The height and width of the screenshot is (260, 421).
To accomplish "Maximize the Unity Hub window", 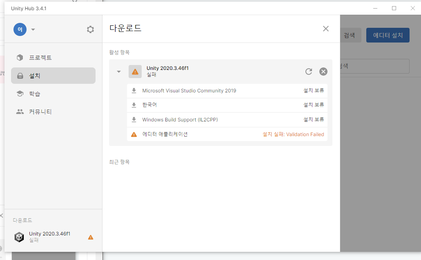I will pos(394,8).
